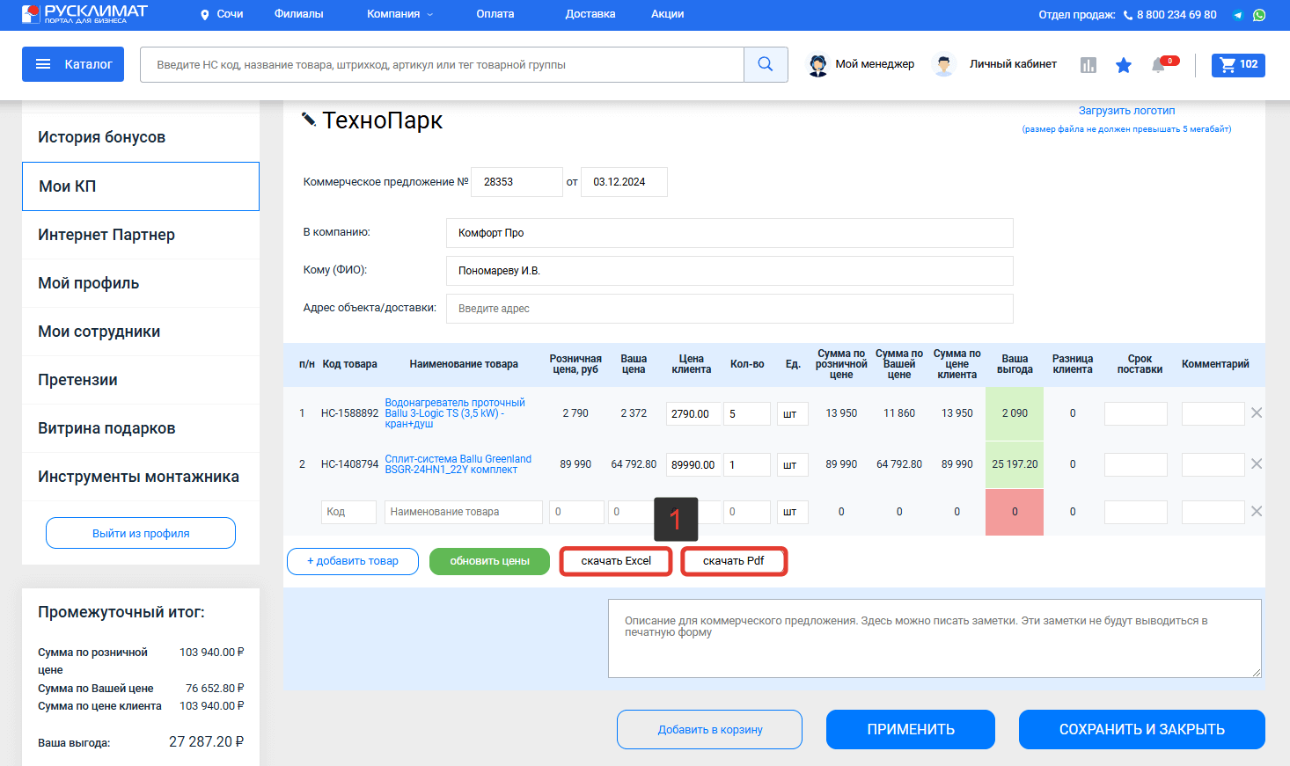This screenshot has height=766, width=1290.
Task: Open the Оплата menu item
Action: pyautogui.click(x=495, y=14)
